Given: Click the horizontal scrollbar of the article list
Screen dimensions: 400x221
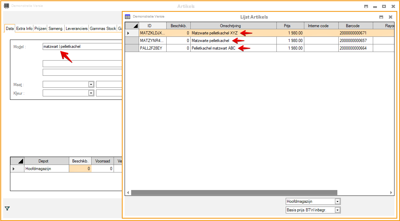Looking at the screenshot, I should coord(234,192).
